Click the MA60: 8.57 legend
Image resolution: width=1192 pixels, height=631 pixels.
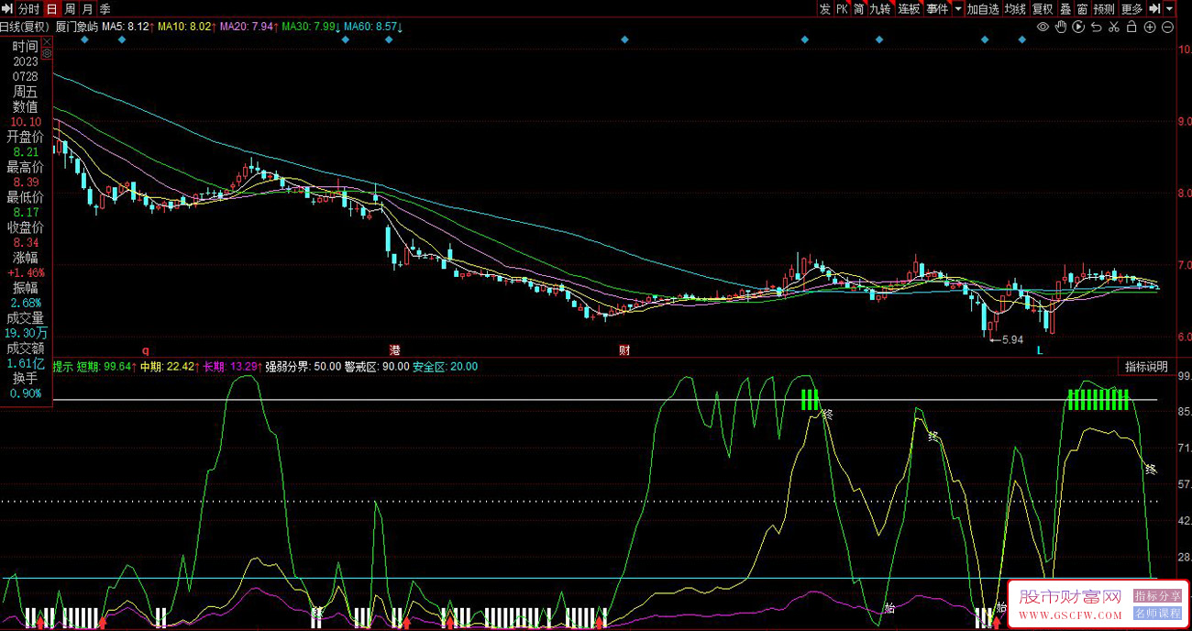(x=373, y=27)
